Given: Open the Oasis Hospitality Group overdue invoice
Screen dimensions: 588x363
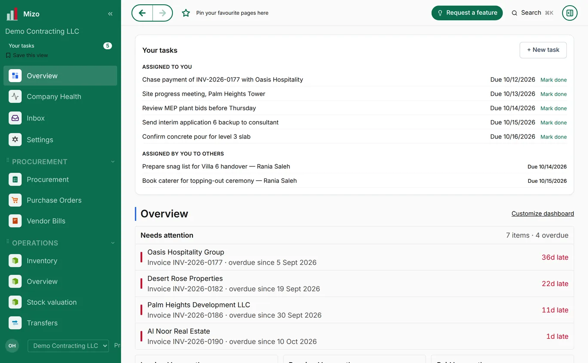Looking at the screenshot, I should tap(355, 257).
